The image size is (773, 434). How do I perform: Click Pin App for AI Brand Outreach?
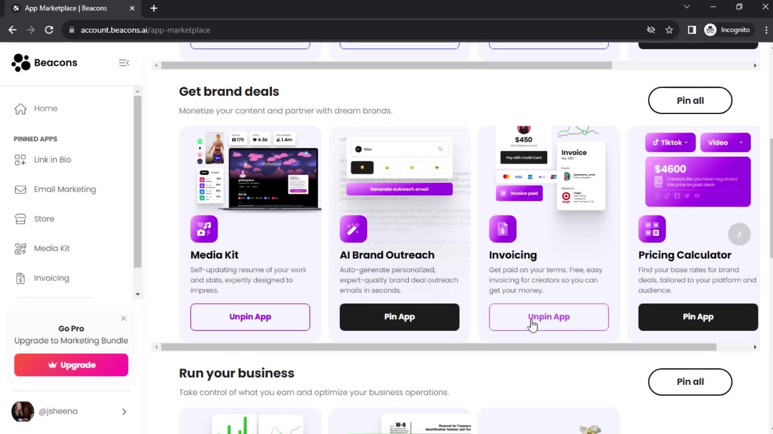(x=400, y=316)
